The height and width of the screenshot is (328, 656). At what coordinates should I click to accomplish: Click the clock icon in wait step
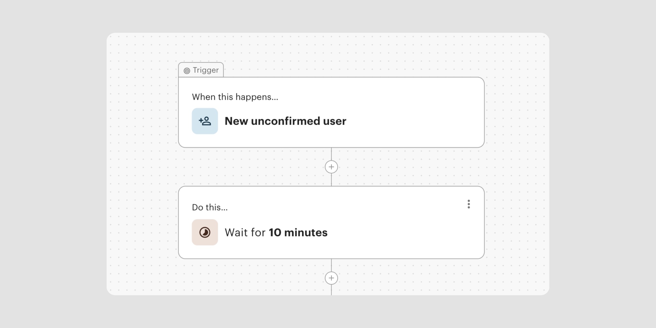coord(205,232)
